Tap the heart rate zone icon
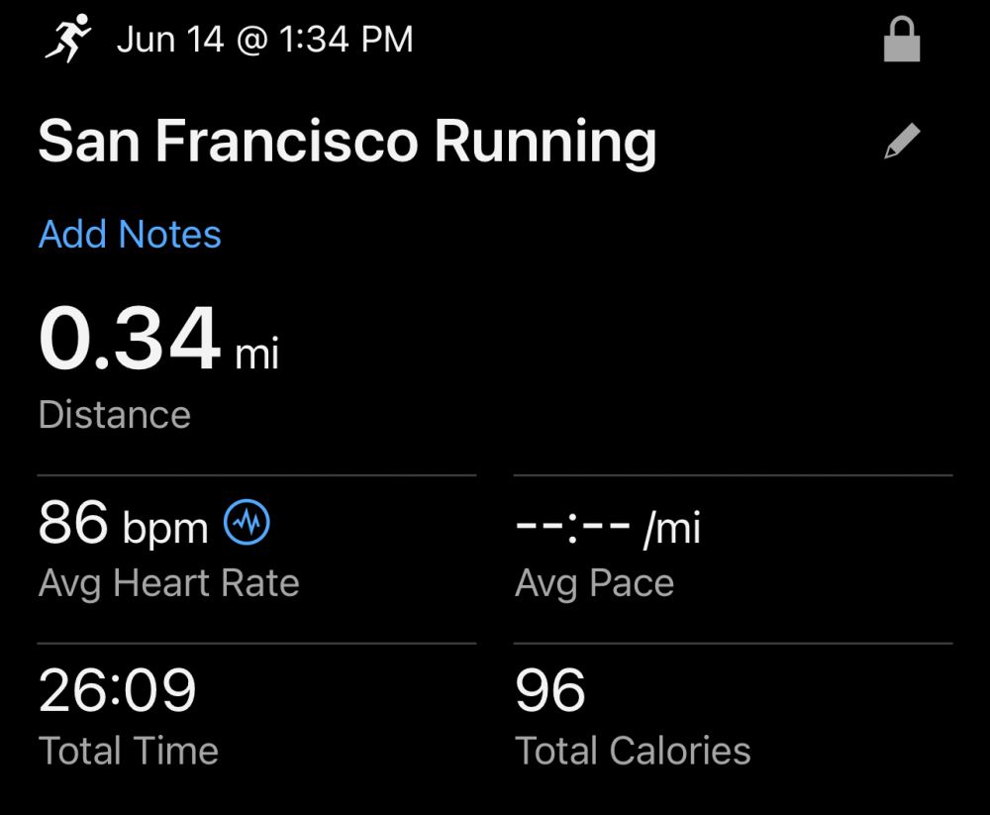This screenshot has width=990, height=815. point(247,524)
